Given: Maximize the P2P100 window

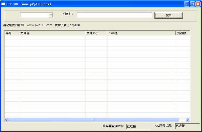Looking at the screenshot, I should point(192,4).
